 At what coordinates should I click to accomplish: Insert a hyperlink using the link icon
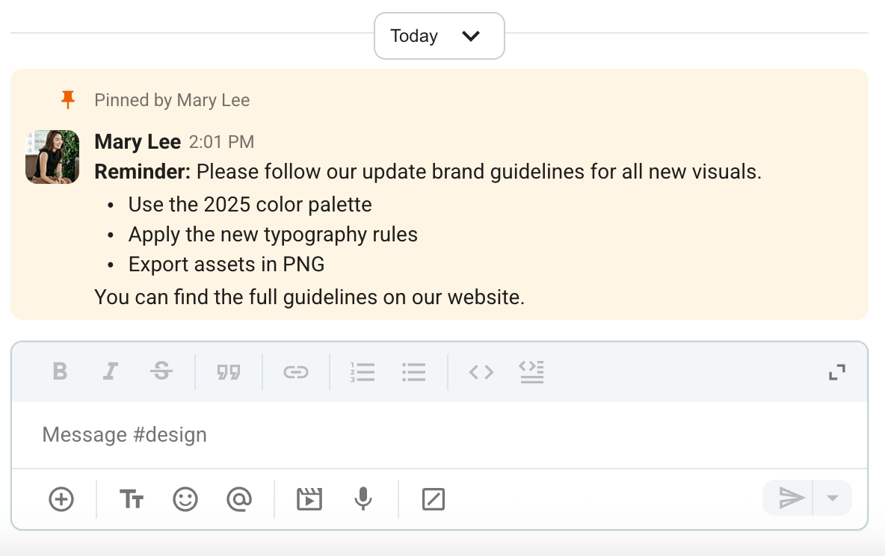(x=295, y=371)
